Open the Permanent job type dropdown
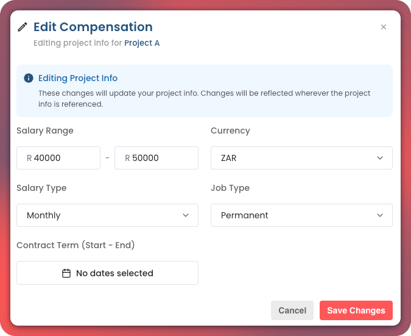411x336 pixels. (301, 215)
